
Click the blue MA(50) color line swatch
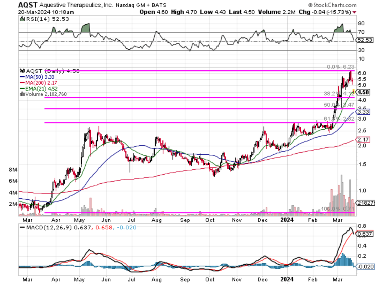tap(23, 76)
